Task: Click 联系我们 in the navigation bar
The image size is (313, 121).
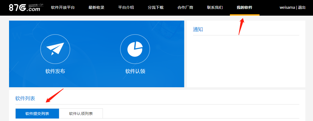Action: pyautogui.click(x=215, y=8)
